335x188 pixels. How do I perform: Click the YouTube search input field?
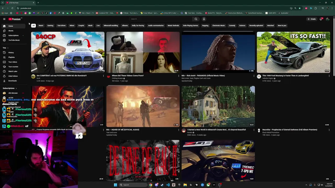pyautogui.click(x=161, y=19)
